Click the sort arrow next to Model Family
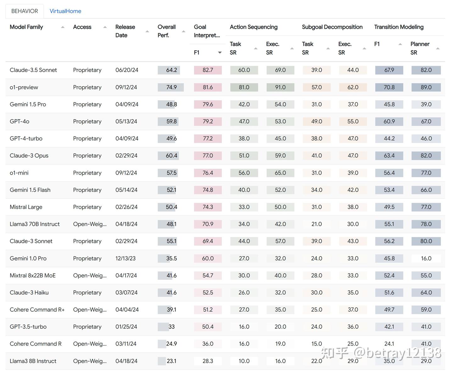Viewport: 453px width, 373px height. coord(63,27)
